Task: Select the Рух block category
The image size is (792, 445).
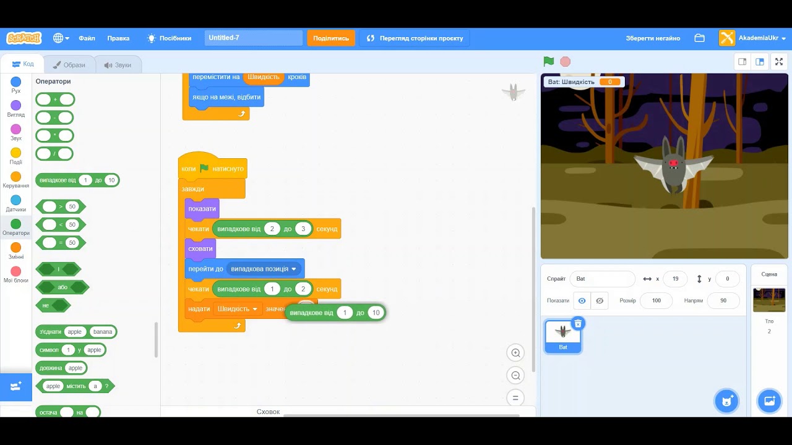Action: pyautogui.click(x=16, y=85)
